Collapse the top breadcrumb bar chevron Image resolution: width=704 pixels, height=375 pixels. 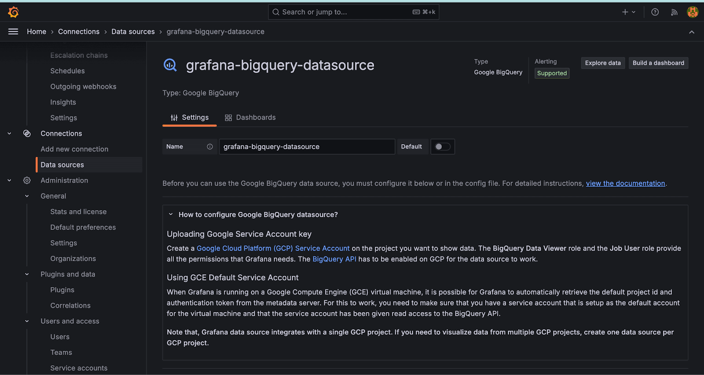click(692, 32)
